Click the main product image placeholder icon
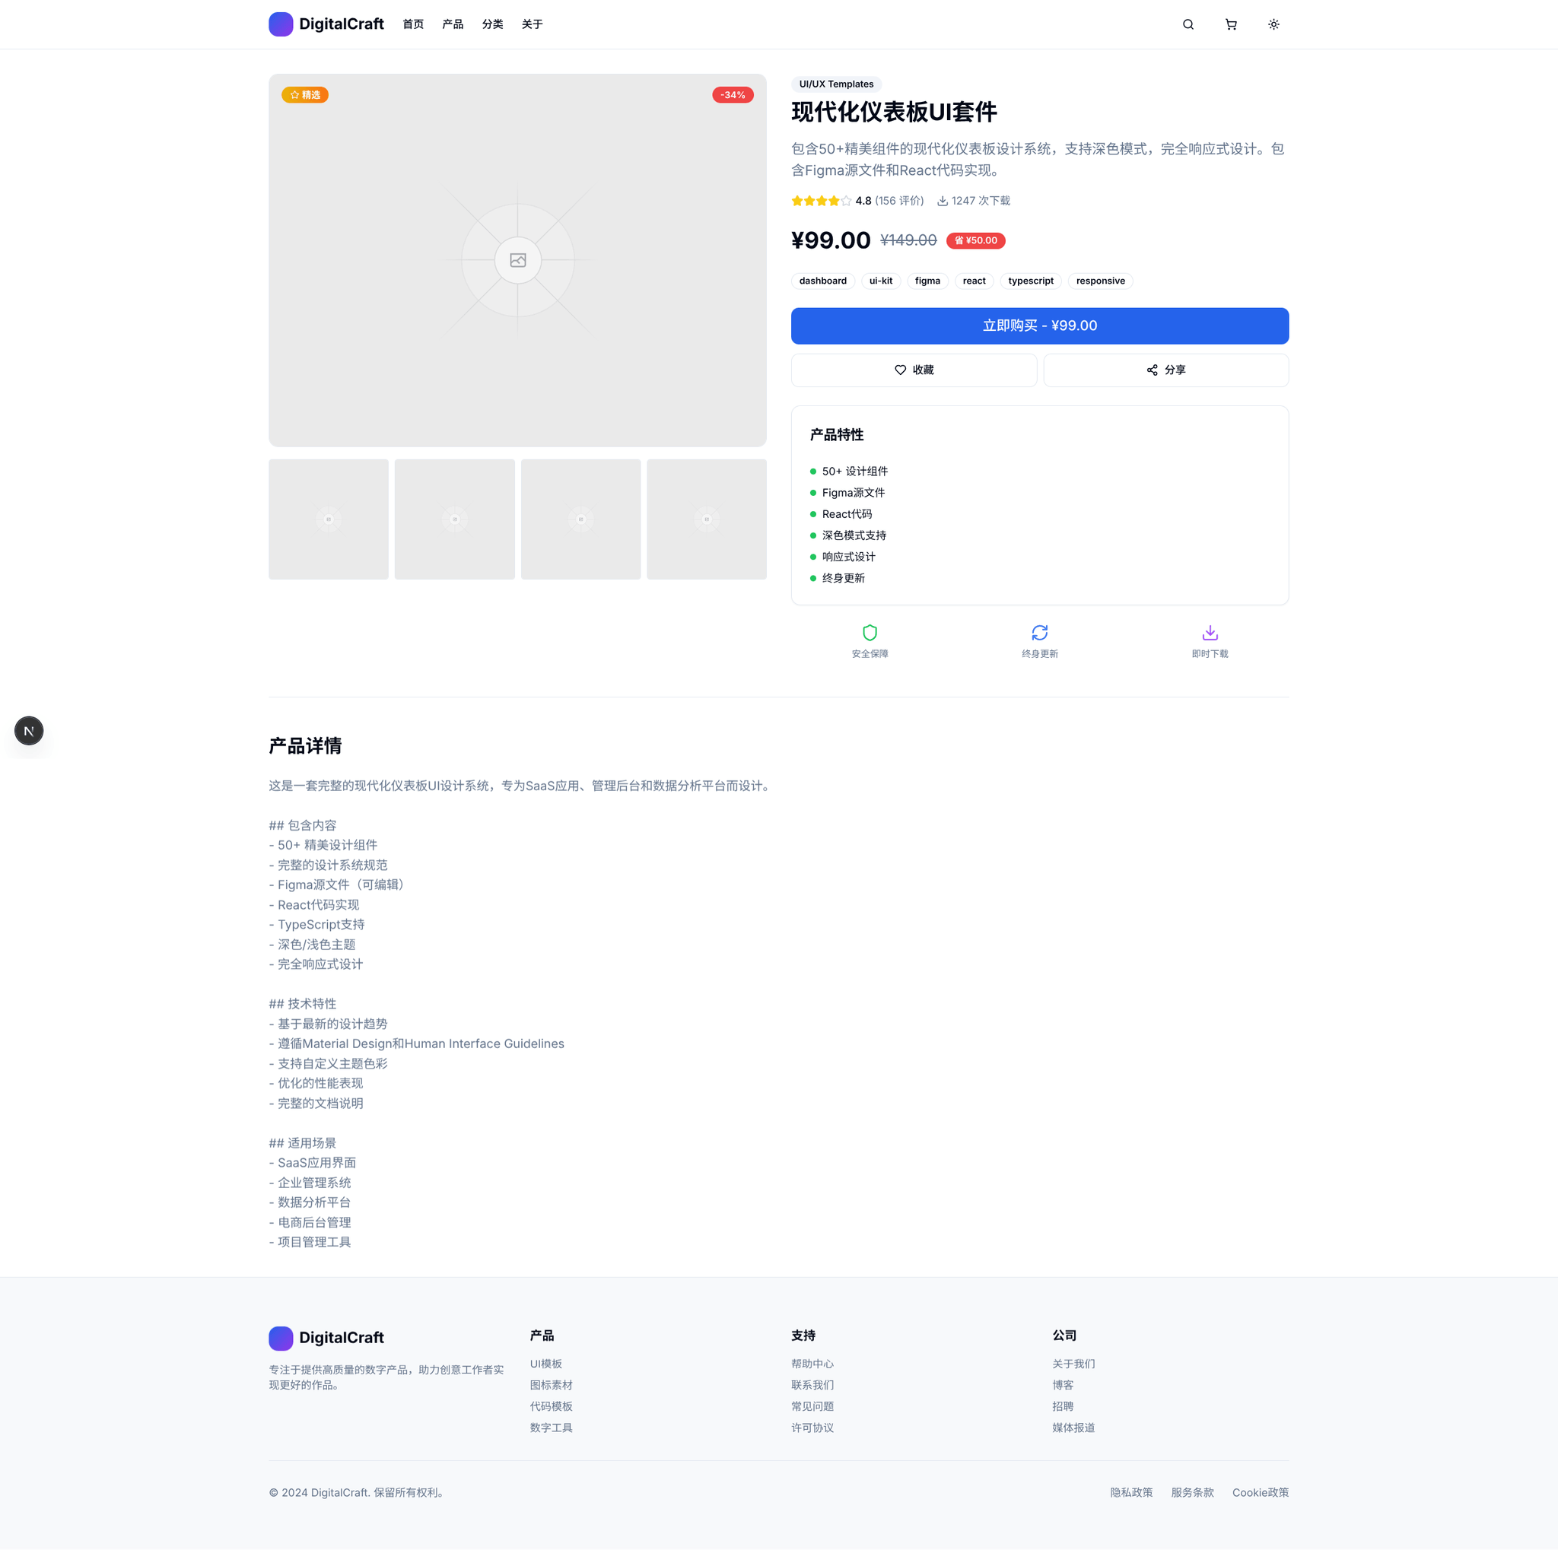Image resolution: width=1558 pixels, height=1550 pixels. (x=518, y=260)
